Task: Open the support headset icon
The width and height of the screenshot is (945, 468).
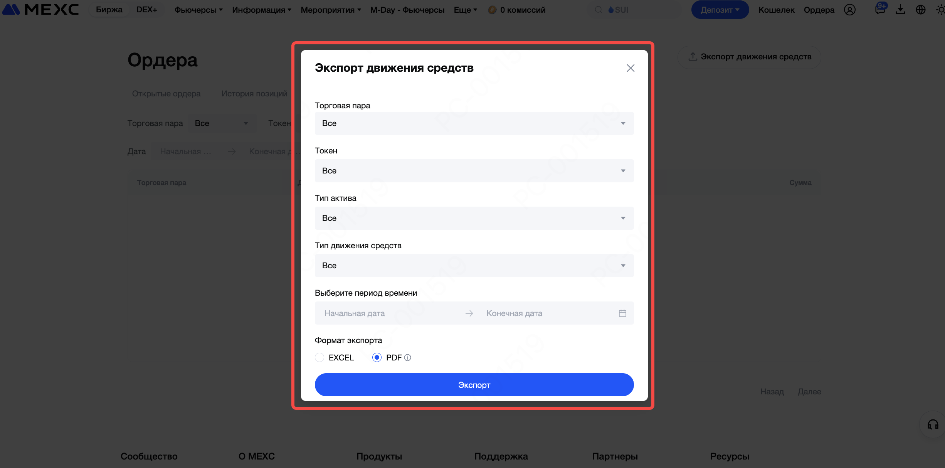Action: tap(933, 424)
